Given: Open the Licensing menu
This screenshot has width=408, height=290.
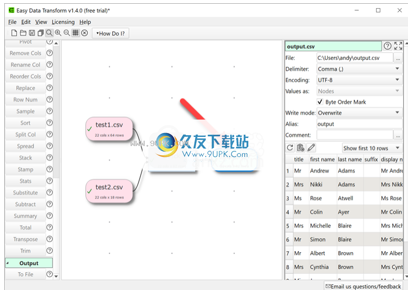Looking at the screenshot, I should 63,22.
